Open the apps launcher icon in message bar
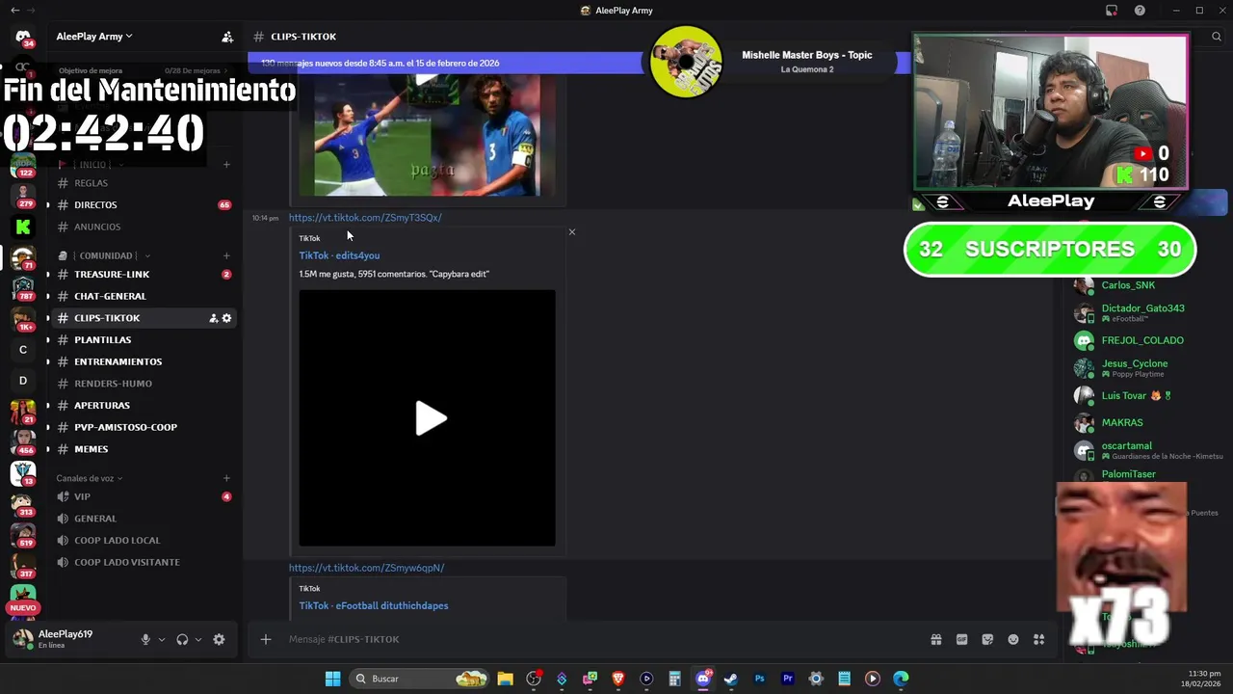This screenshot has height=694, width=1233. pos(1038,639)
